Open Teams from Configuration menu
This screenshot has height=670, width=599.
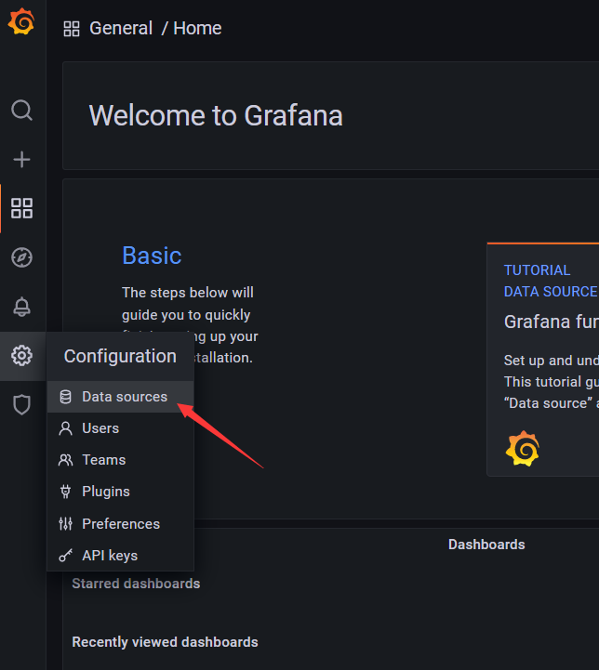(120, 460)
